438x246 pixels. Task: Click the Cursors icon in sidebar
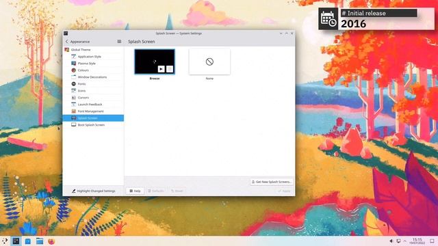pyautogui.click(x=73, y=98)
